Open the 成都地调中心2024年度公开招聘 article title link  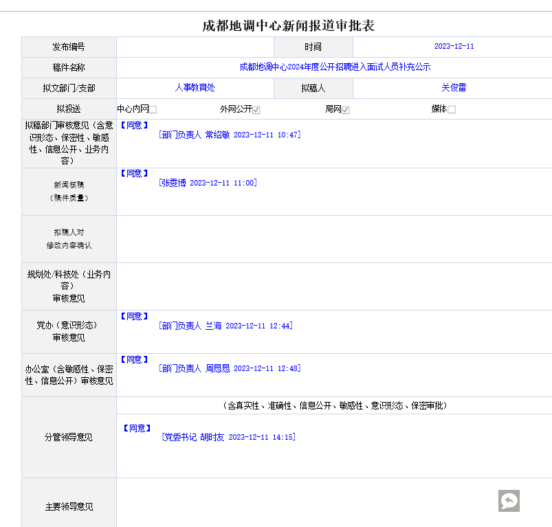click(335, 67)
